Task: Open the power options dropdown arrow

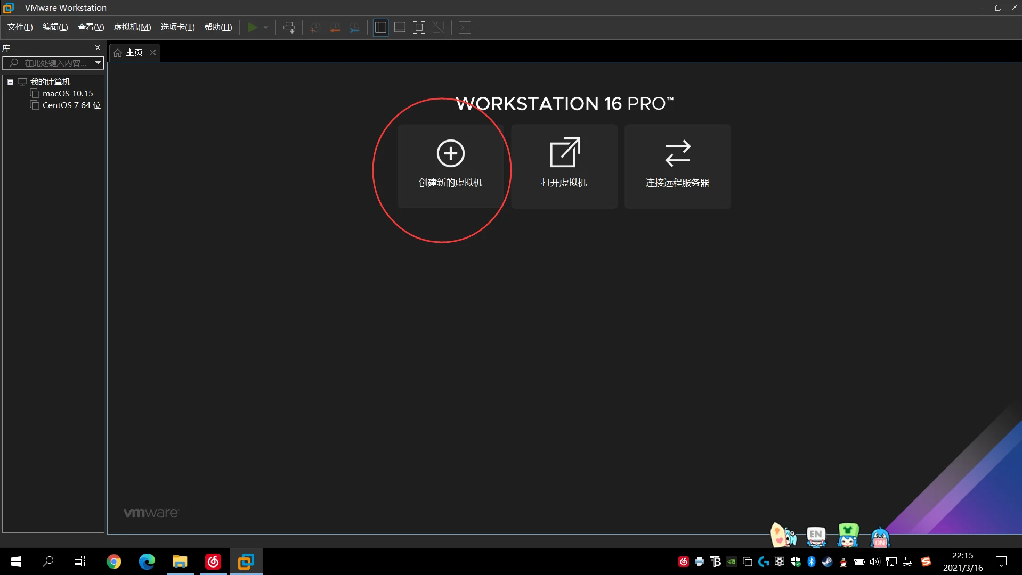Action: point(266,27)
